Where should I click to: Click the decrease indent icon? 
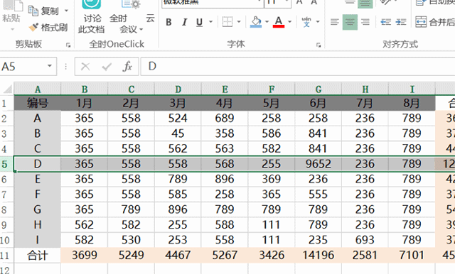pyautogui.click(x=385, y=22)
